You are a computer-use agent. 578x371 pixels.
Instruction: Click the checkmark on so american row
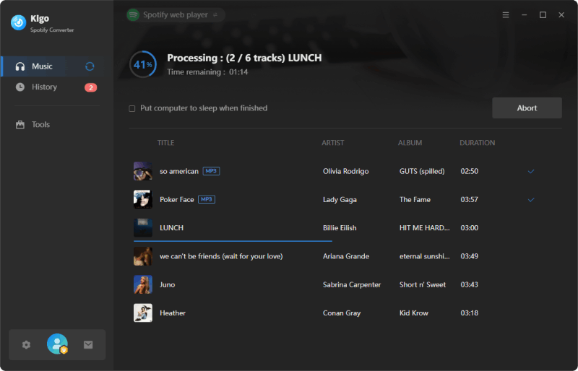[531, 171]
